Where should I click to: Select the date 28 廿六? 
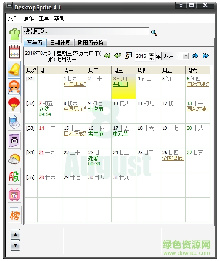tap(50, 185)
